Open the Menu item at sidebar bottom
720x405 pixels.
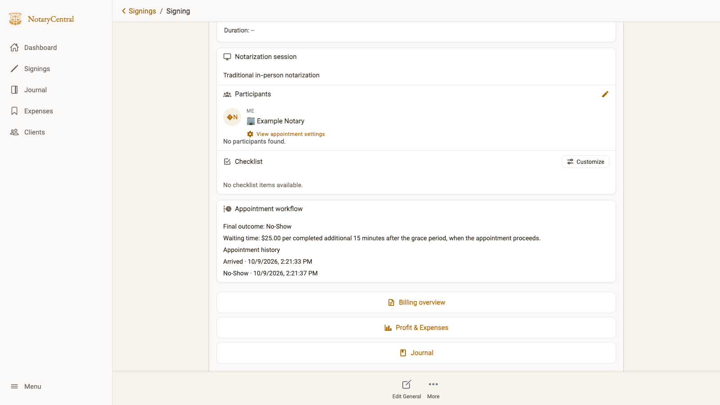pos(56,386)
